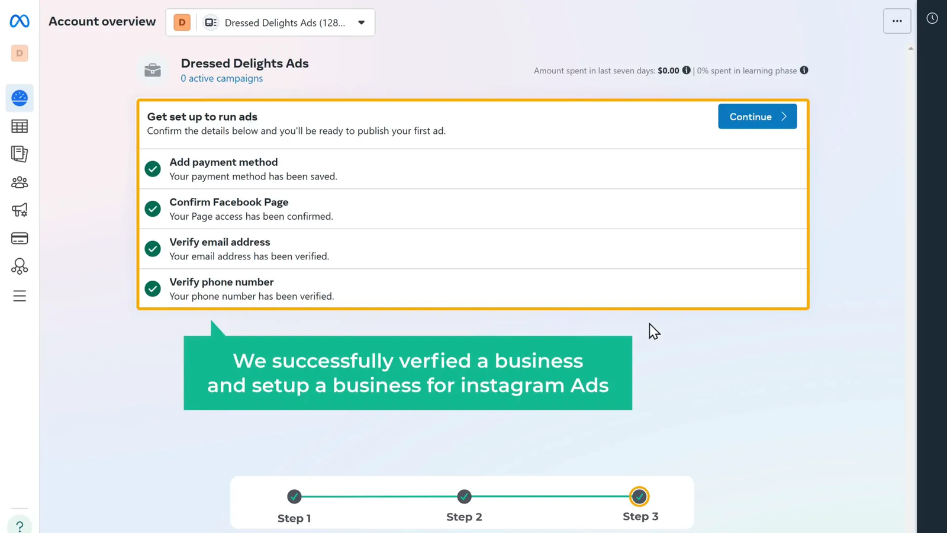
Task: Click the Get set up to run ads heading
Action: point(202,117)
